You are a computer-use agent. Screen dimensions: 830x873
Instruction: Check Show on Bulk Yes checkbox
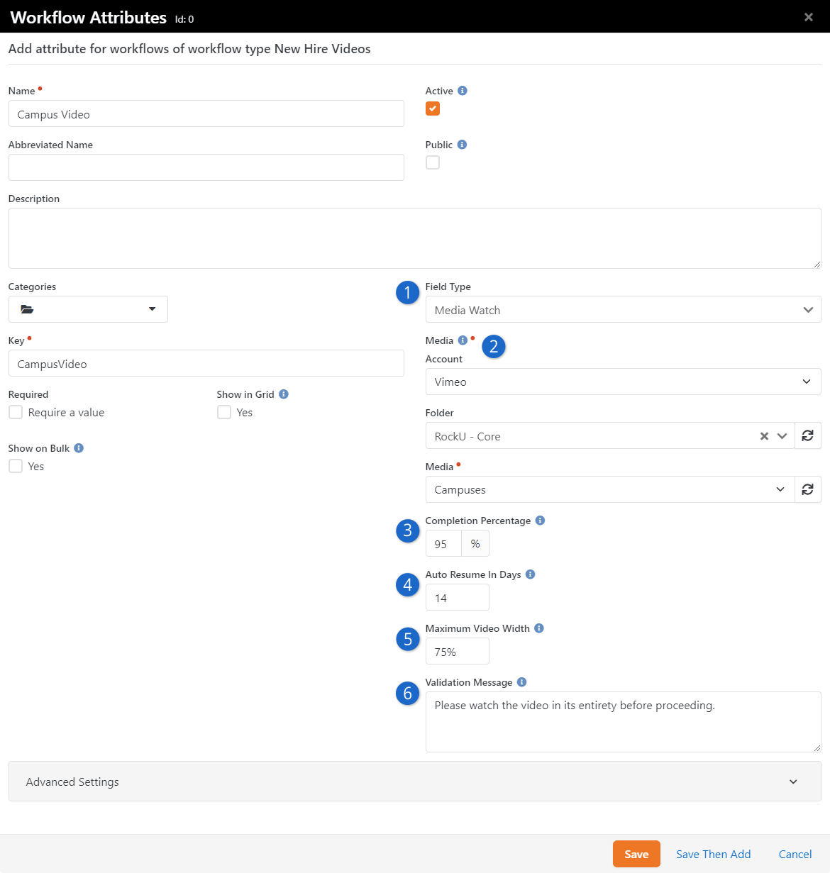[16, 466]
